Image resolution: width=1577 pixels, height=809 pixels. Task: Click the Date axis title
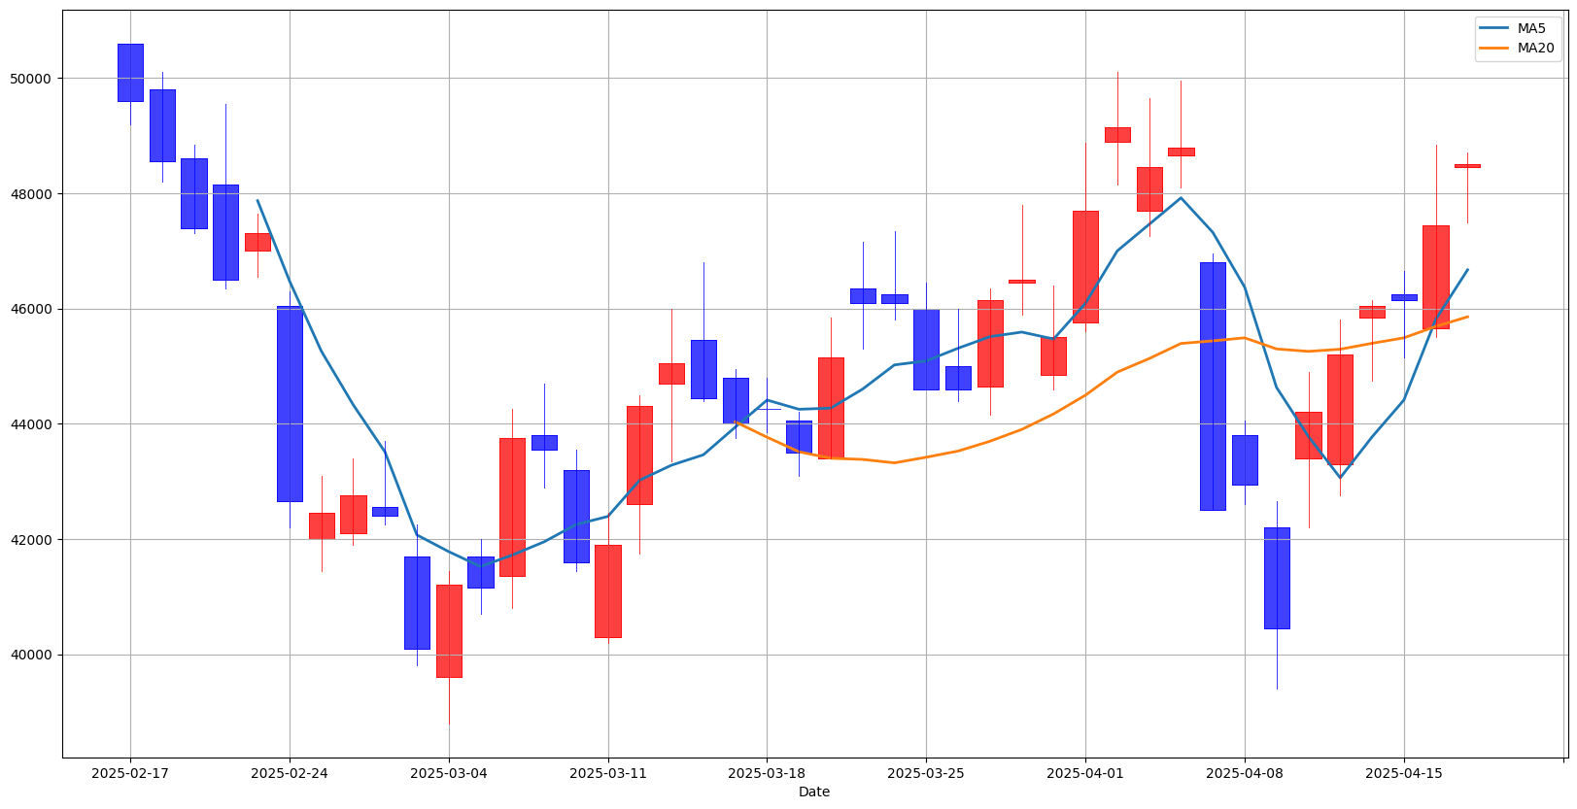[814, 792]
